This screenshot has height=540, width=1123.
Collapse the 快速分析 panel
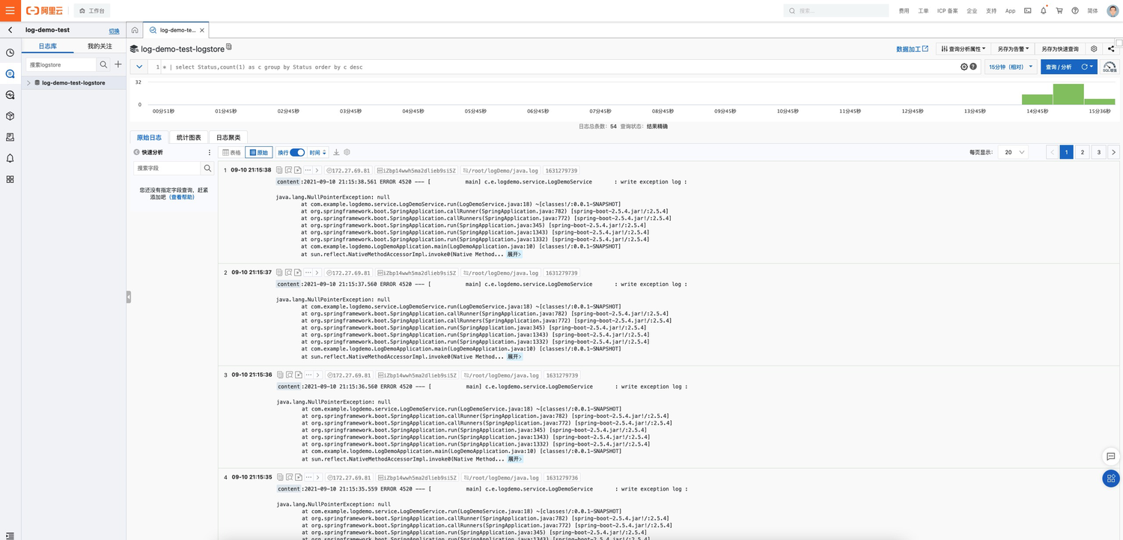(136, 152)
